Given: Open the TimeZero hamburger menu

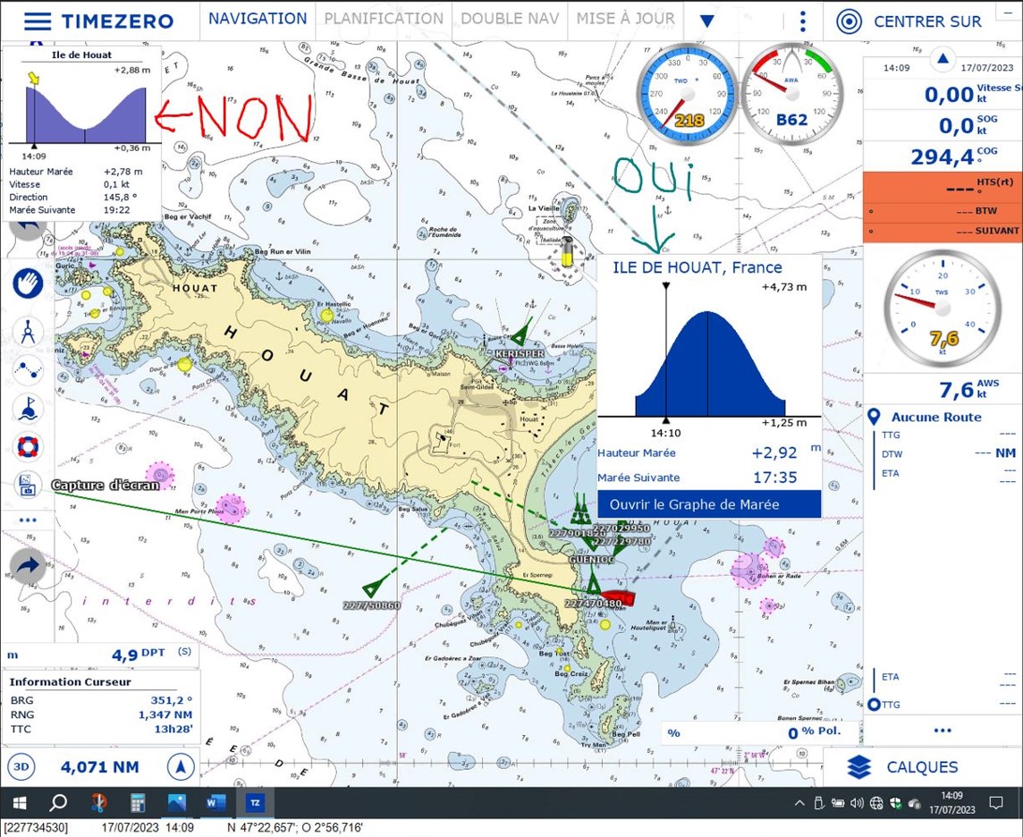Looking at the screenshot, I should [38, 21].
